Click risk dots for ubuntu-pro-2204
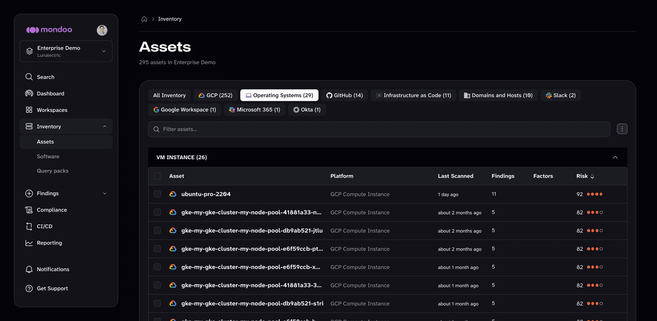 594,194
